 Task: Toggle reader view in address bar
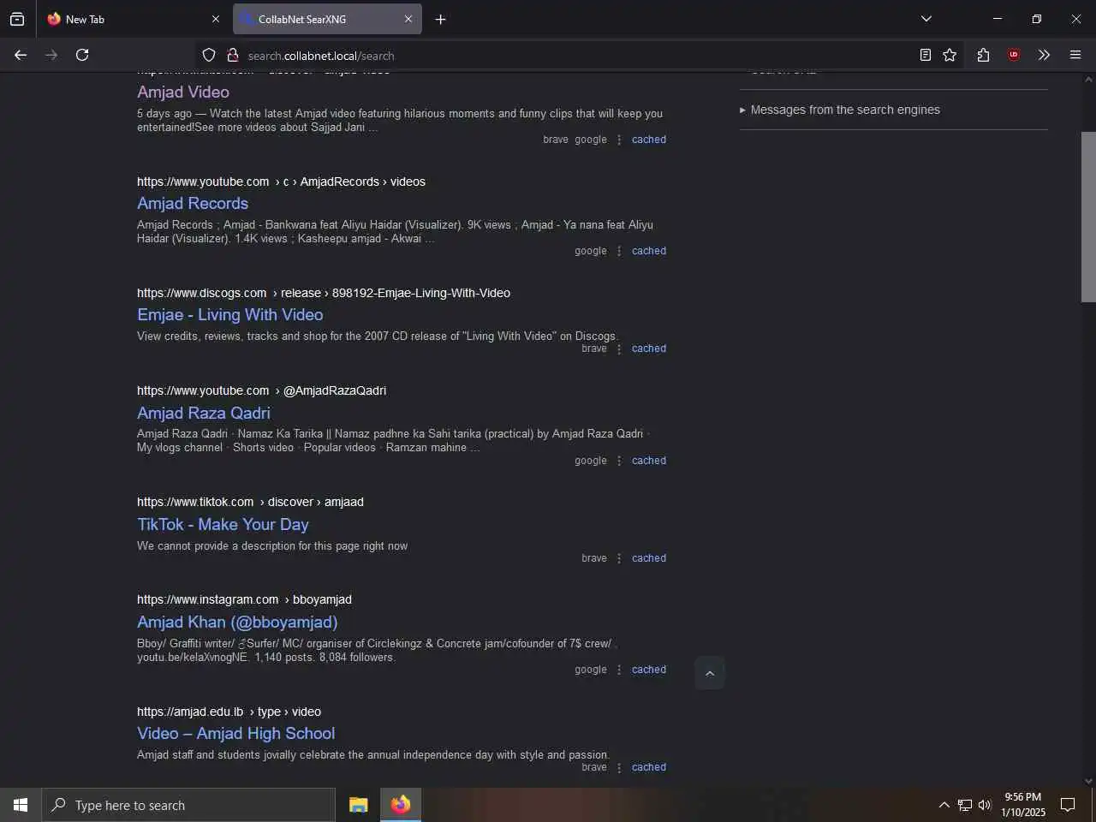pos(926,55)
